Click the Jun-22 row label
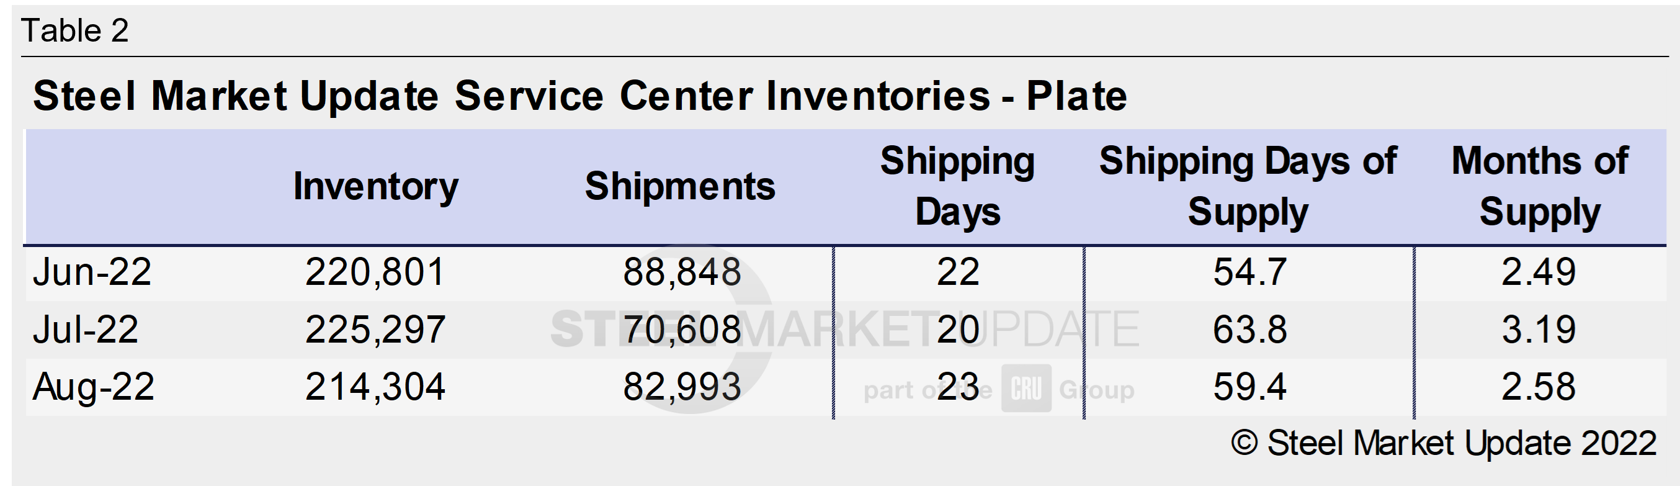The height and width of the screenshot is (486, 1680). pyautogui.click(x=92, y=272)
